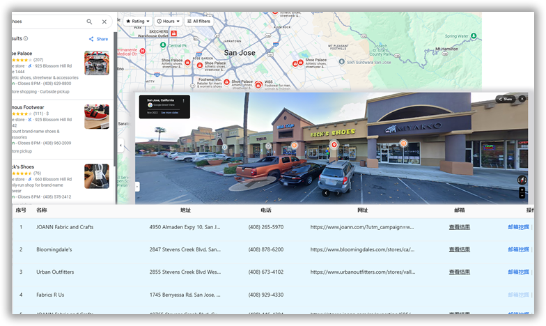Collapse the side panel arrow on map
The height and width of the screenshot is (326, 546).
click(x=121, y=146)
